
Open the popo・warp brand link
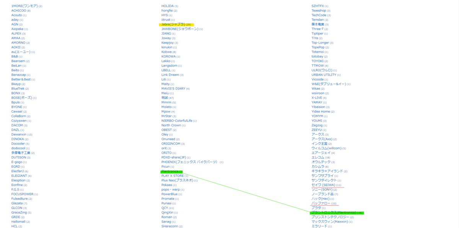coord(171,190)
